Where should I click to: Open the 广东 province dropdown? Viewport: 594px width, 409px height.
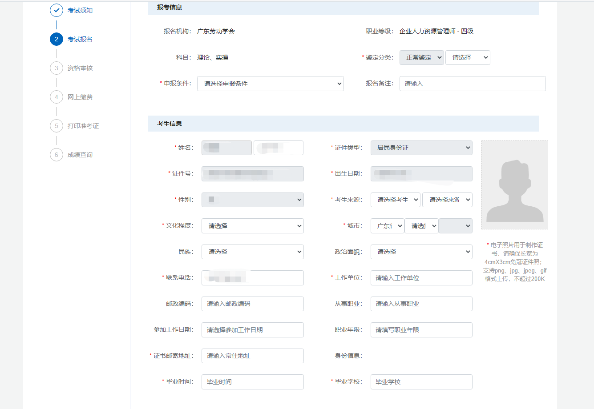[388, 226]
